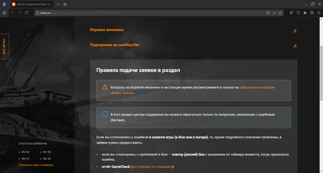The height and width of the screenshot is (173, 323).
Task: Select the RU 01 server status
Action: click(24, 159)
